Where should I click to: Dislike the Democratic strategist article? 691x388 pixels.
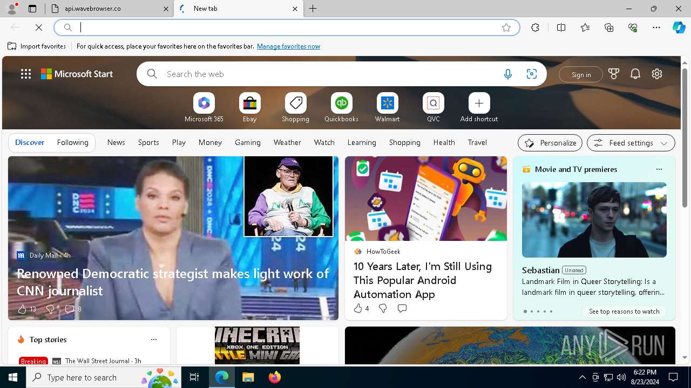tap(50, 309)
